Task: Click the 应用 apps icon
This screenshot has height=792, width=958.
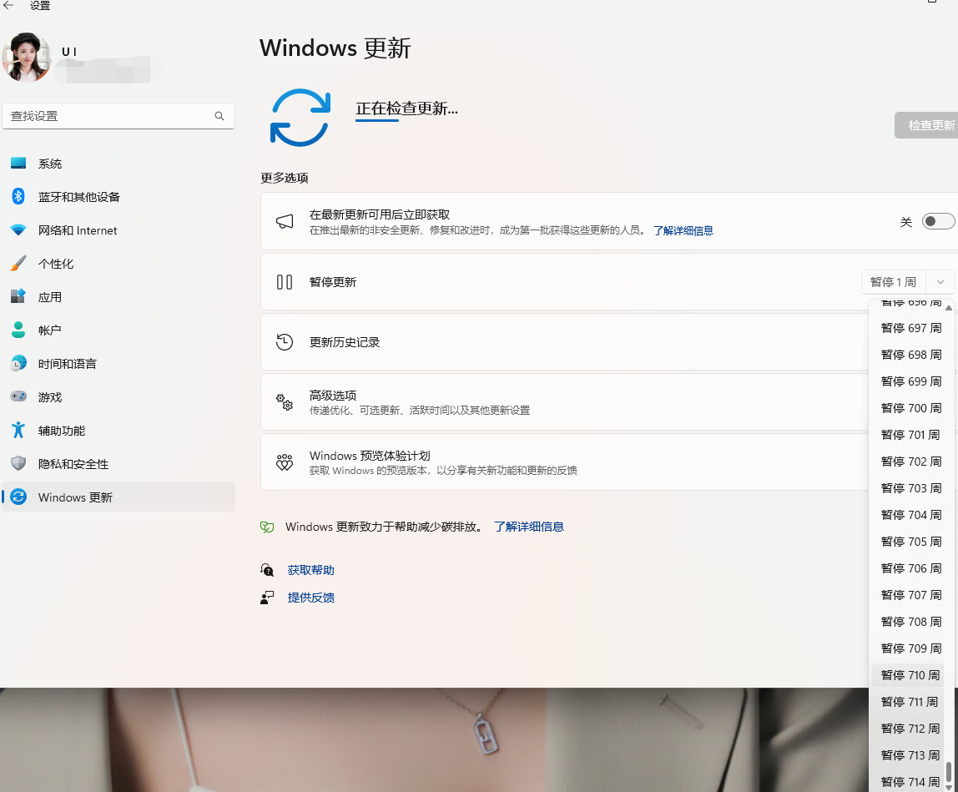Action: (18, 296)
